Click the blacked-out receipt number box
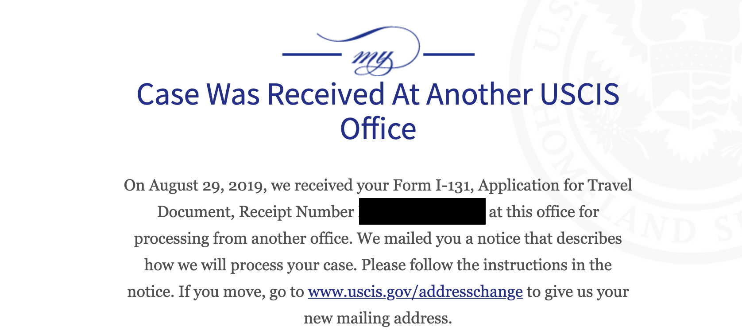This screenshot has width=742, height=335. pos(422,211)
